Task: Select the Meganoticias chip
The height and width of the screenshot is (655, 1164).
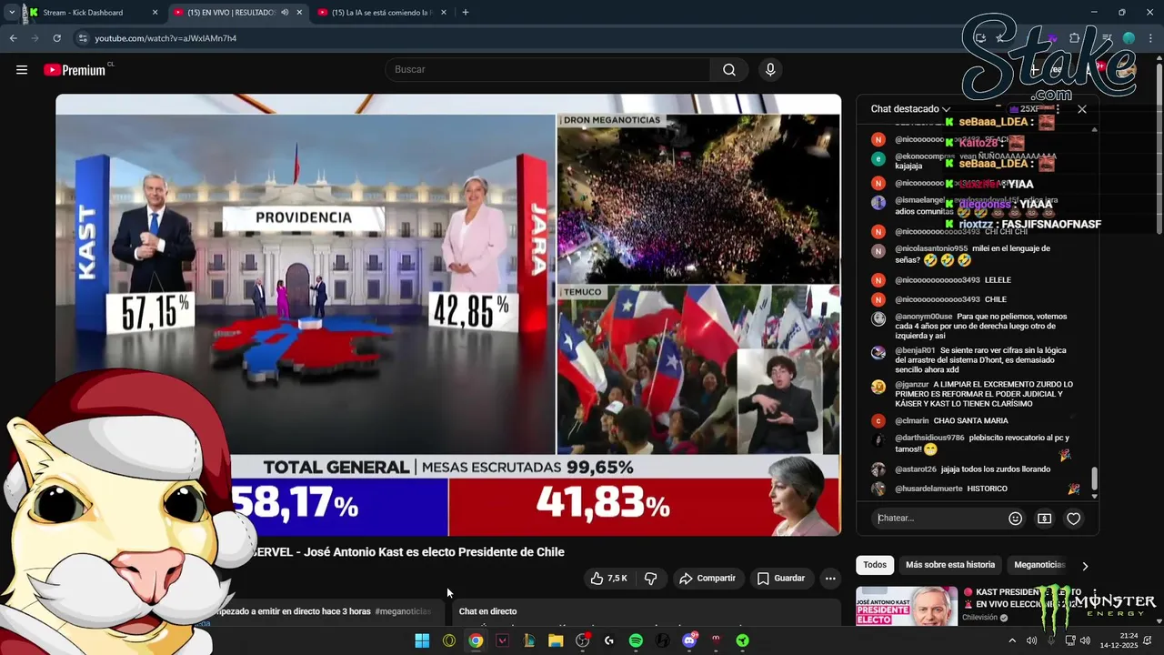Action: [x=1039, y=565]
